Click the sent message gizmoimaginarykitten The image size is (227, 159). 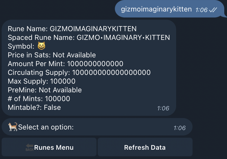pyautogui.click(x=156, y=9)
